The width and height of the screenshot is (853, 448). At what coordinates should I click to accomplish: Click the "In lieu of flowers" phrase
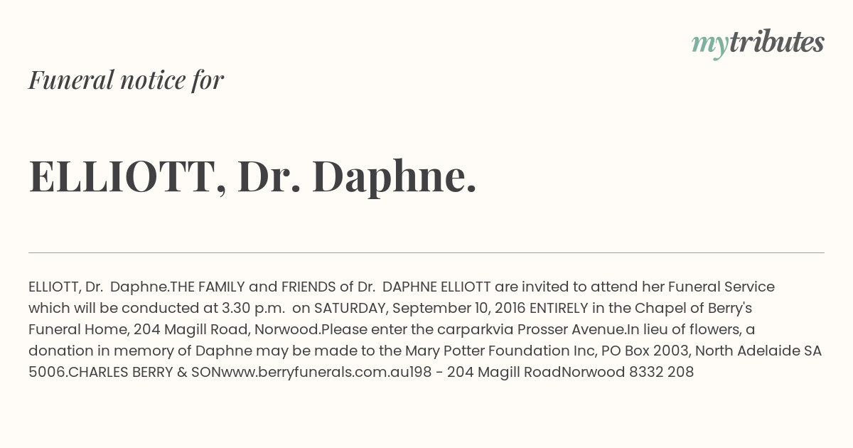tap(685, 329)
